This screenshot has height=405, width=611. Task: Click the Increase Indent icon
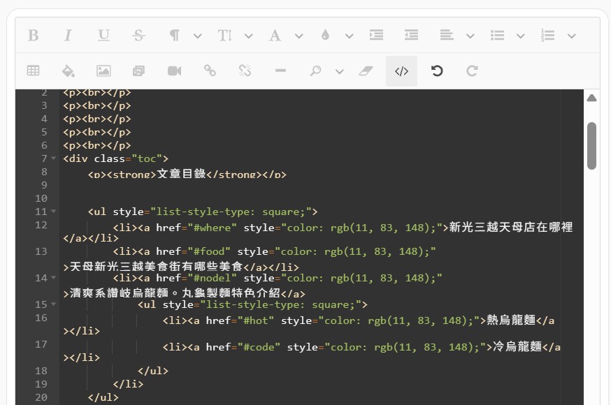pyautogui.click(x=376, y=36)
